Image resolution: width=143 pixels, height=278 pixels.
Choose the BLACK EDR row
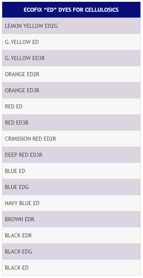click(71, 236)
